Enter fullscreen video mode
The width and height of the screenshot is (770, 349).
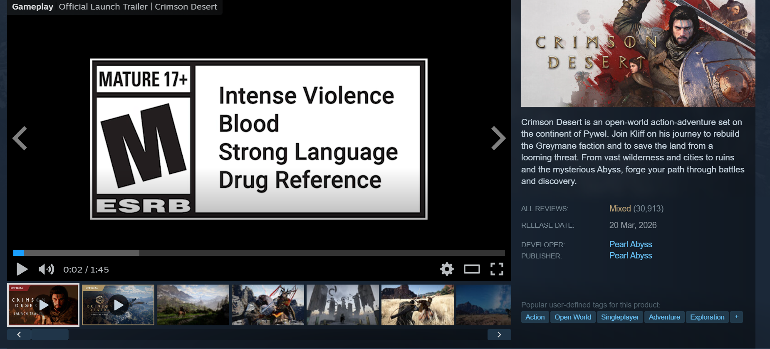(497, 269)
